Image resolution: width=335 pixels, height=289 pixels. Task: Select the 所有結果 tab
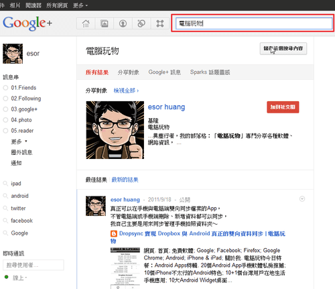point(97,72)
